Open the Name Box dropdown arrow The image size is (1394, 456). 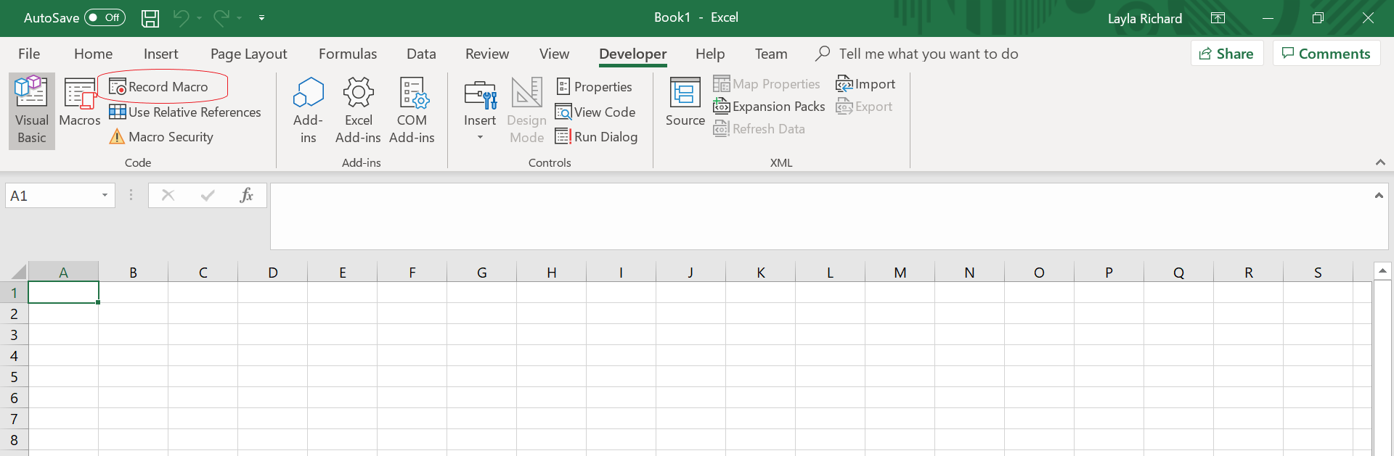pyautogui.click(x=105, y=196)
